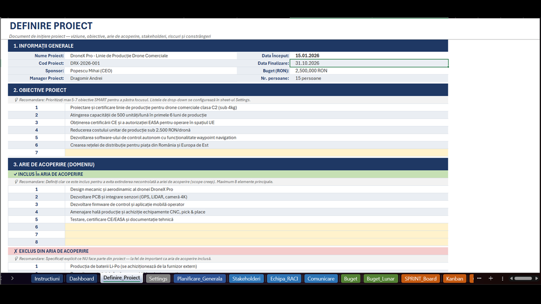
Task: Go to the Planificare_Generala sheet
Action: click(x=199, y=279)
